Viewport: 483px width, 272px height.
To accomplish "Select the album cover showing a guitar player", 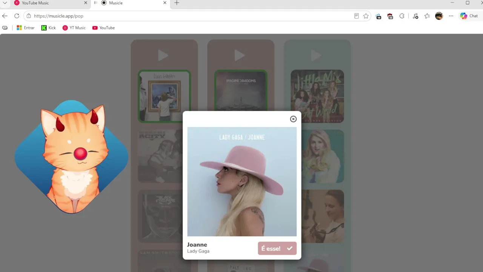I will tap(323, 216).
